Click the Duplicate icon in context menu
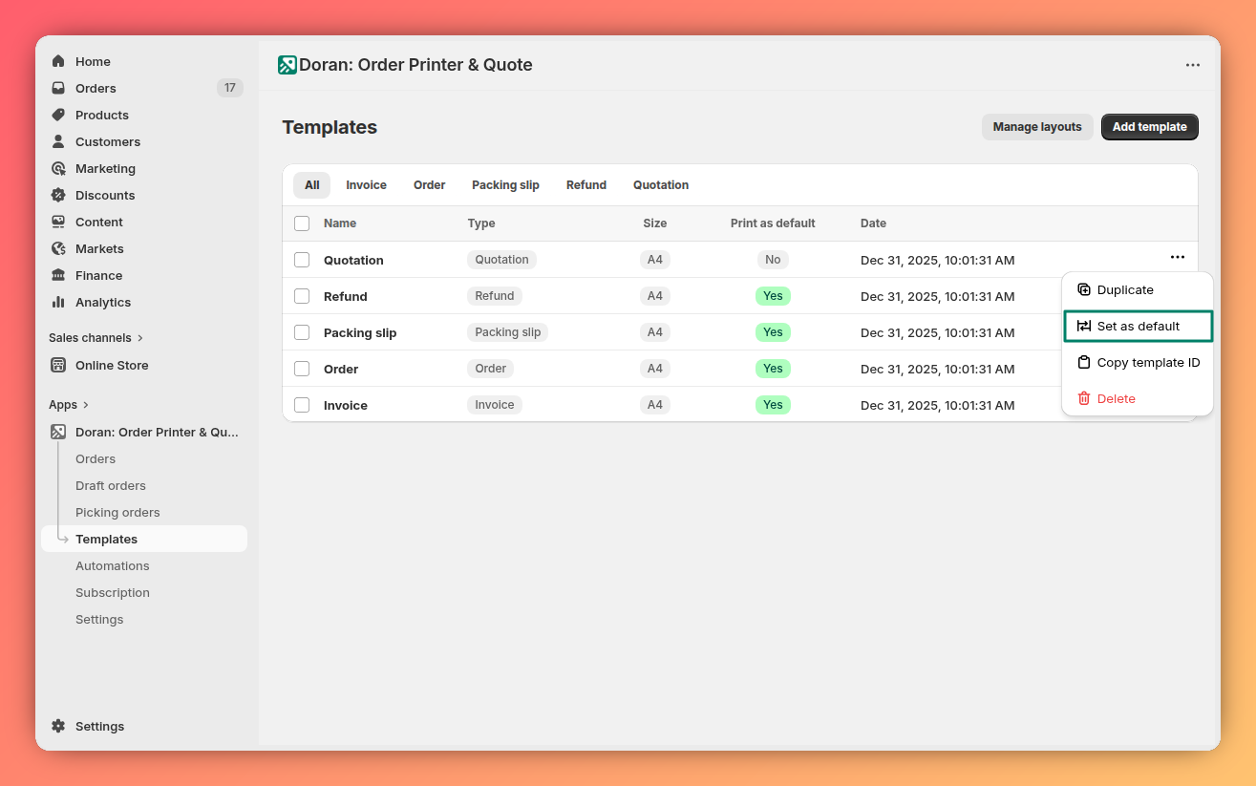 pyautogui.click(x=1084, y=289)
